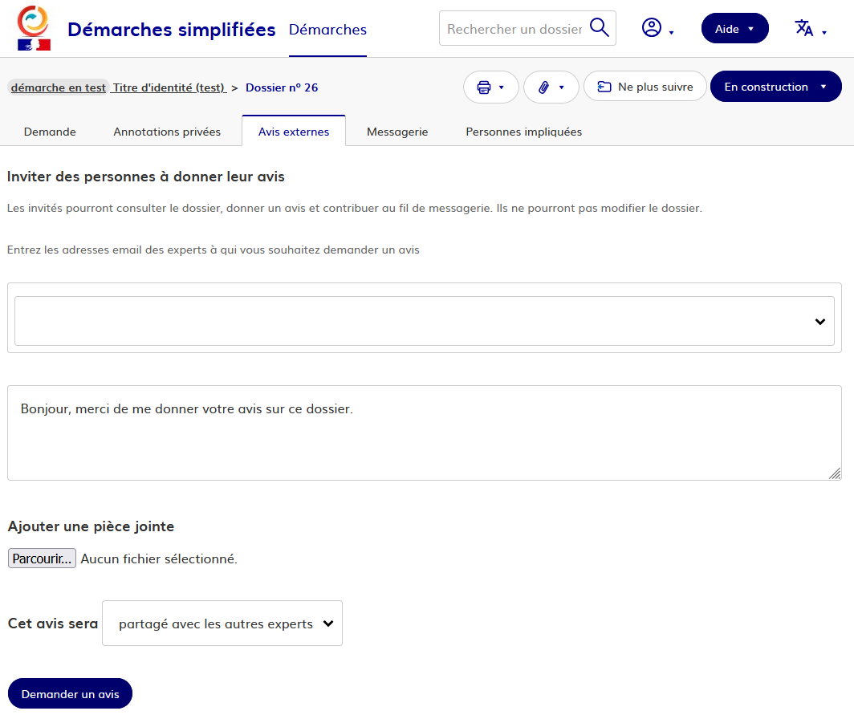
Task: Click the search magnifier icon
Action: [600, 28]
